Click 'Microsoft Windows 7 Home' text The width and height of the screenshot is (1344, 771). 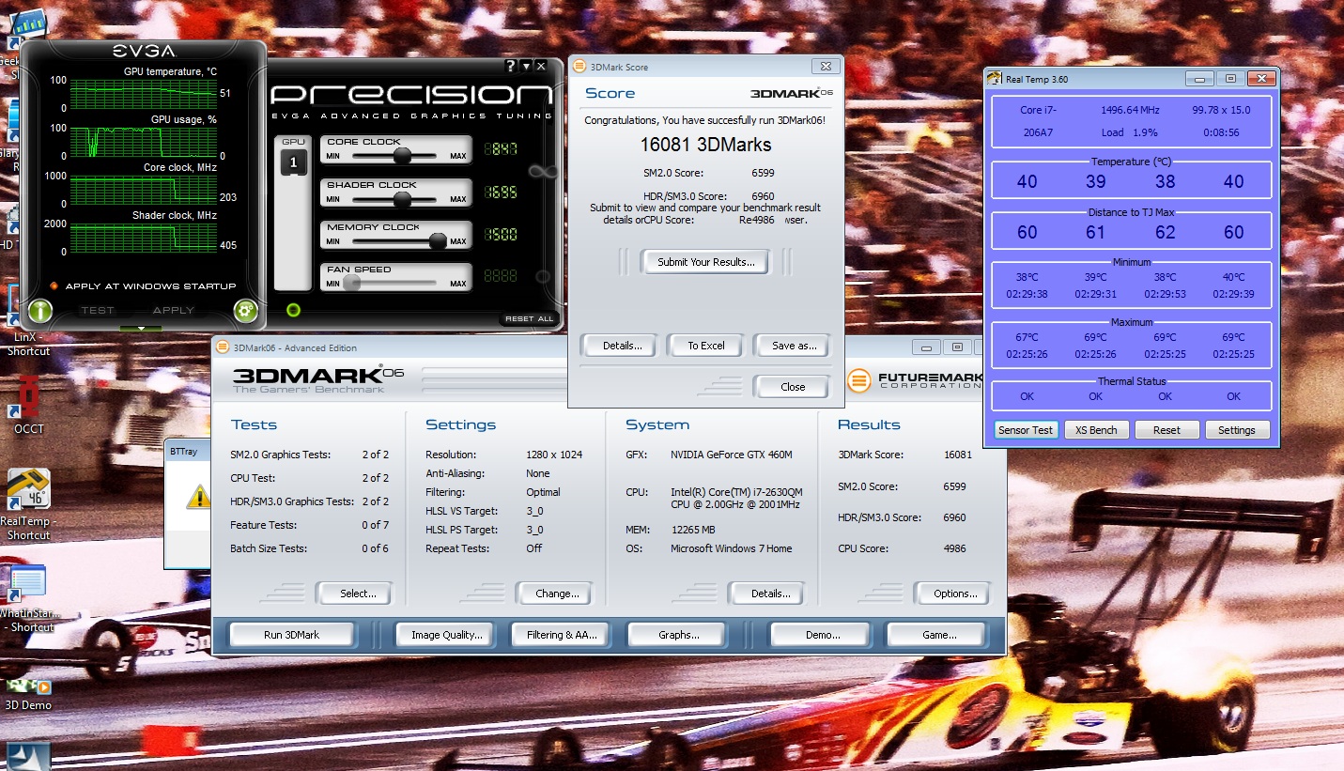731,548
